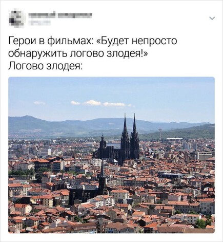Click the dark church building in lower center
The image size is (223, 242).
[85, 193]
